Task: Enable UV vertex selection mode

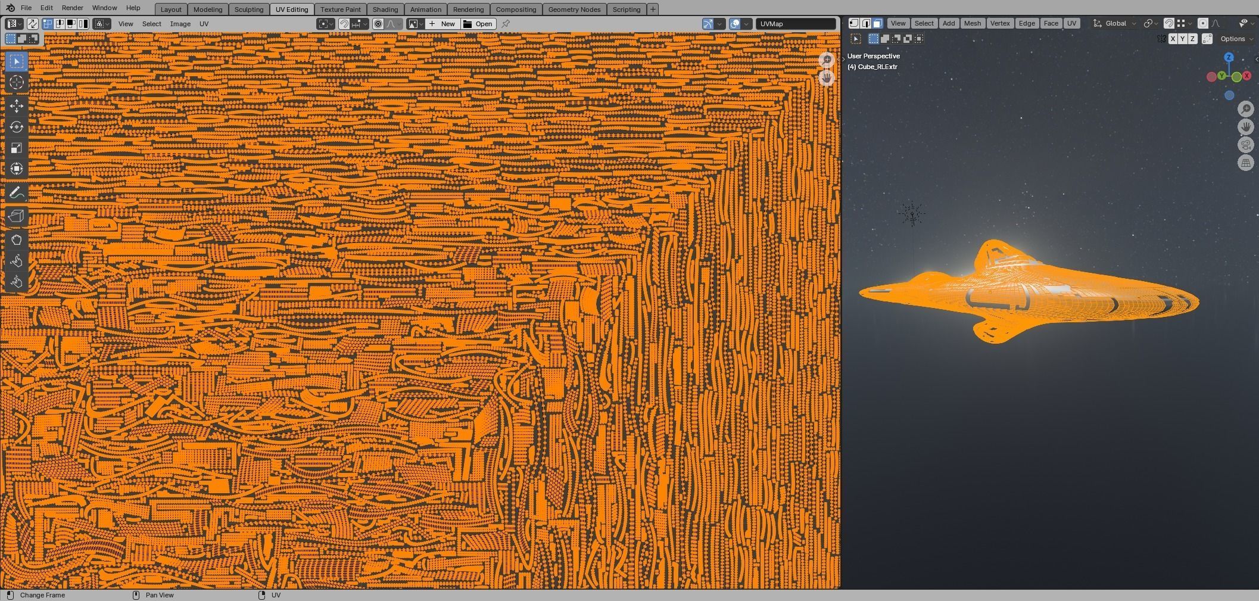Action: 48,24
